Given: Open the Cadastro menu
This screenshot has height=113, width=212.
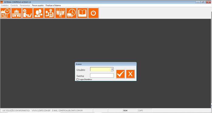Looking at the screenshot, I should tap(5, 5).
